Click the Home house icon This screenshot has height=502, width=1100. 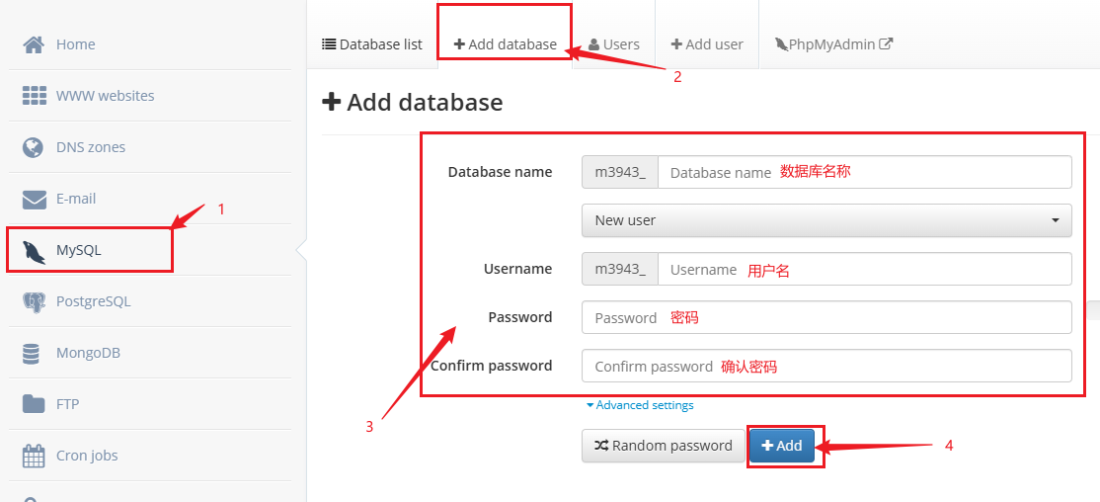[x=34, y=44]
